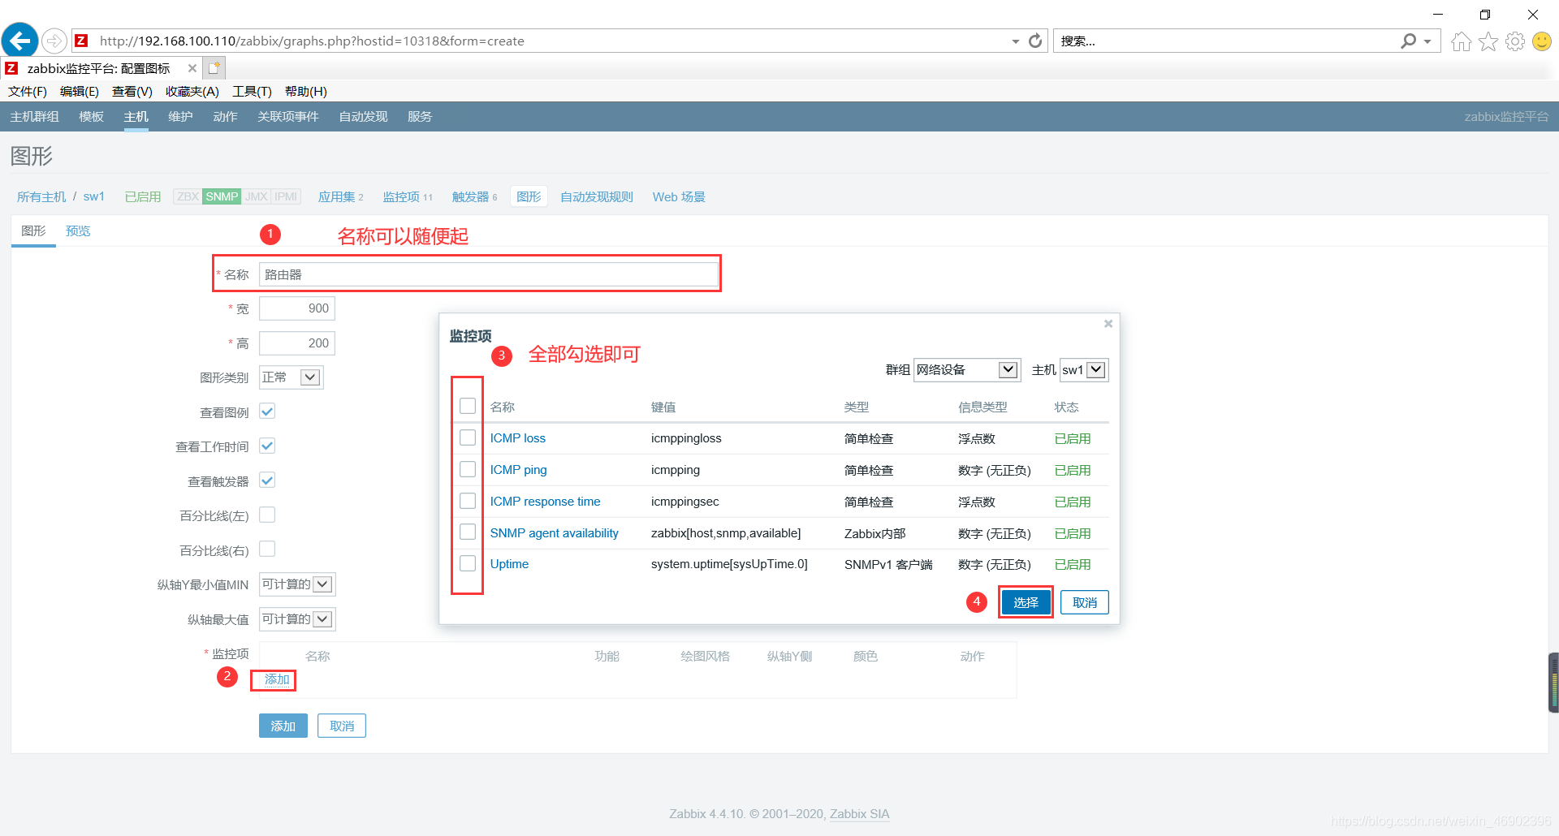Open the 主机 sw1 dropdown
Screen dimensions: 1559x836
tap(1083, 370)
